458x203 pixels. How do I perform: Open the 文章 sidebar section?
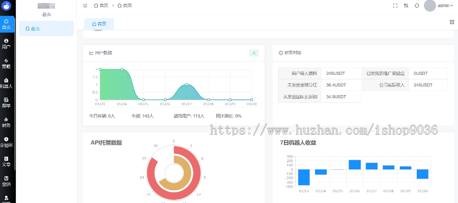(x=6, y=162)
